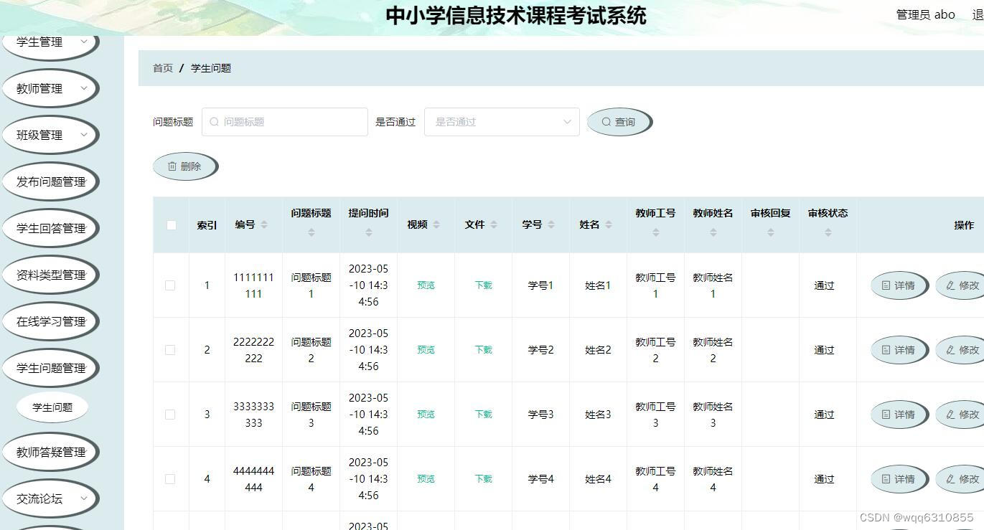Click the 查询 search button

(619, 122)
